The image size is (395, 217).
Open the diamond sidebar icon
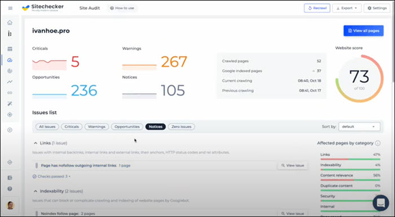[10, 162]
